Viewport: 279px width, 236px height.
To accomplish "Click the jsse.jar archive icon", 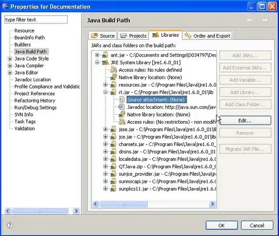I will tap(113, 129).
